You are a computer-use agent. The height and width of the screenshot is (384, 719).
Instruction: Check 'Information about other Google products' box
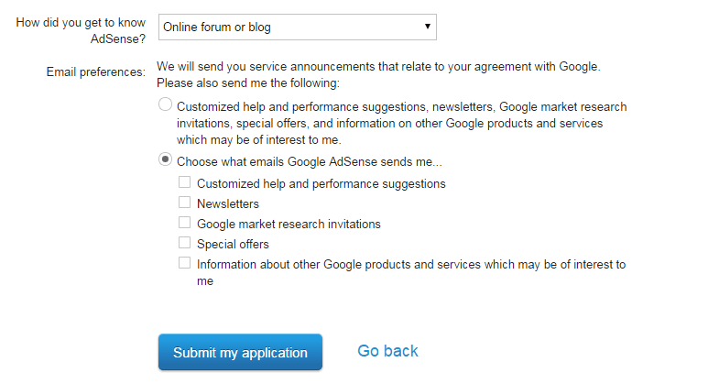click(184, 263)
